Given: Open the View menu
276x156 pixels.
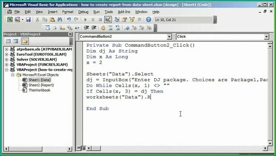Looking at the screenshot, I should tap(39, 12).
